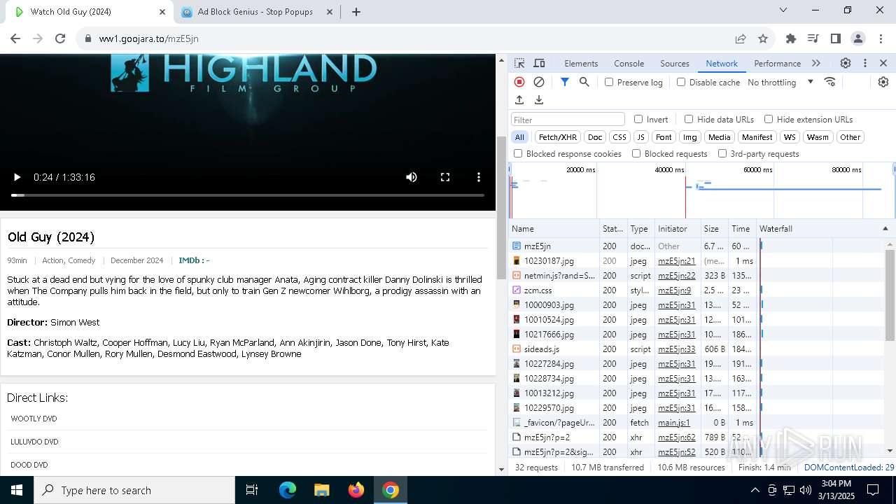
Task: Open the LULUVDO DVD direct link
Action: (34, 442)
